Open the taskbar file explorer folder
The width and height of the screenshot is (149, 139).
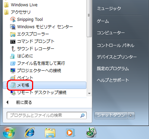(x=50, y=133)
